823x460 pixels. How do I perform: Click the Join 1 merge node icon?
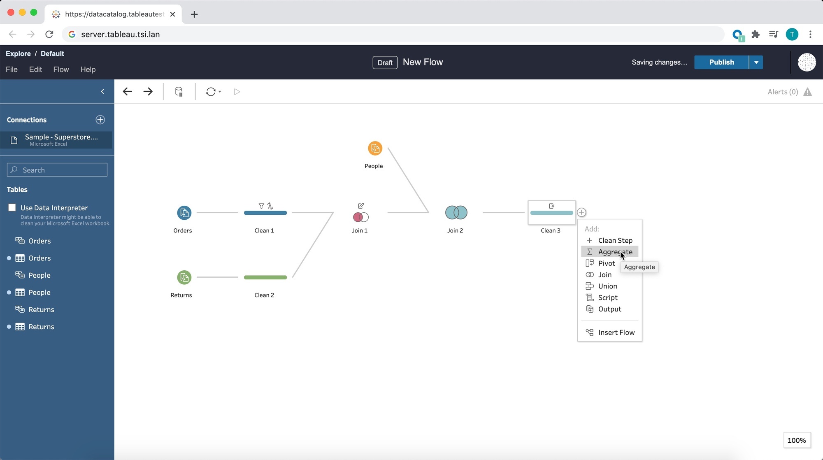(360, 217)
